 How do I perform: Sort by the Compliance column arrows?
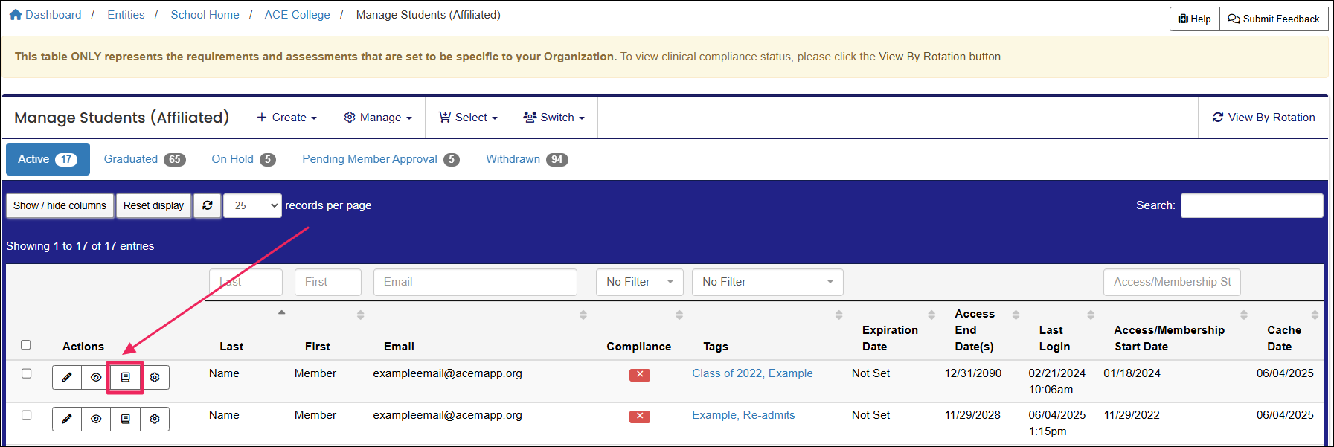(x=679, y=315)
